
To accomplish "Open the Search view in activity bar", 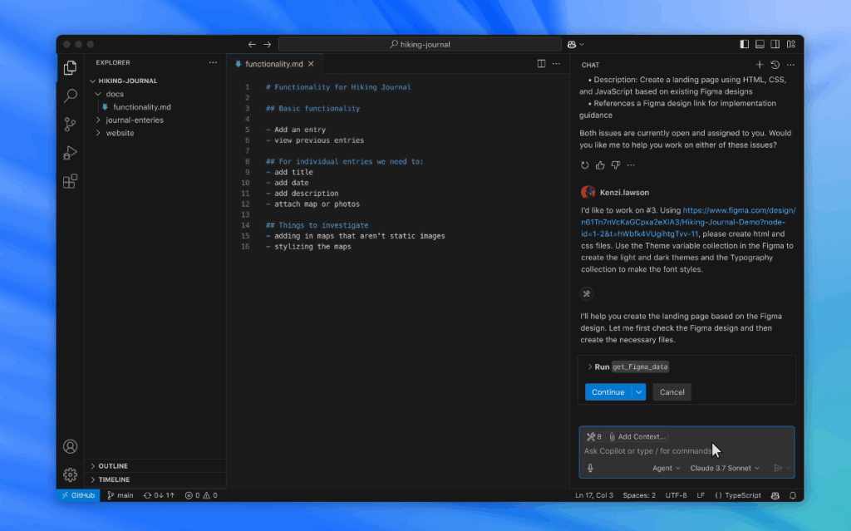I will coord(71,96).
